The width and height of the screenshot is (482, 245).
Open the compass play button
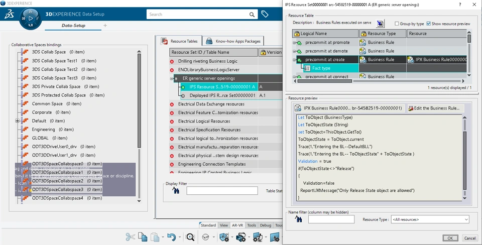31,18
